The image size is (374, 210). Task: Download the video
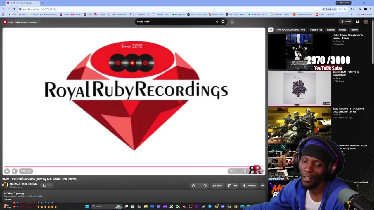(x=250, y=185)
